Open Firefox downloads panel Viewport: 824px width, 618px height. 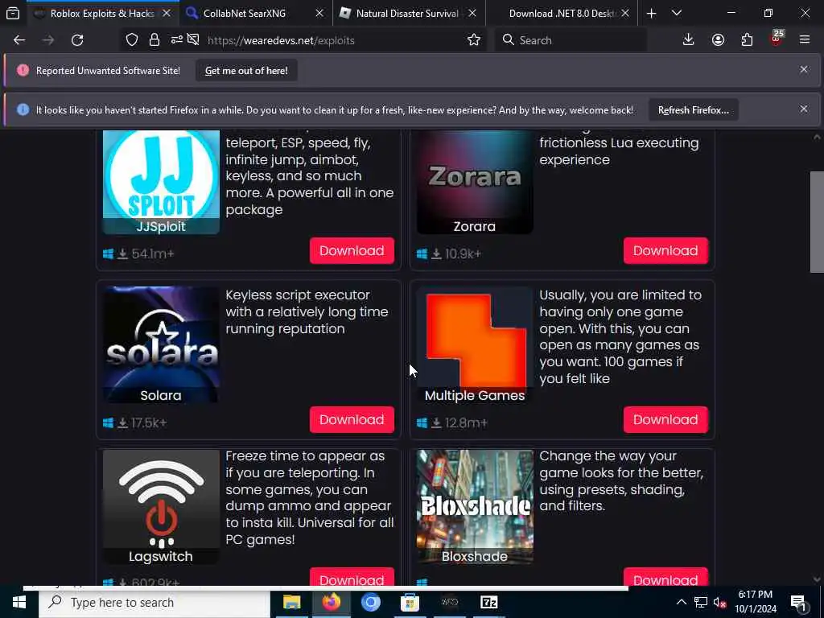coord(688,40)
